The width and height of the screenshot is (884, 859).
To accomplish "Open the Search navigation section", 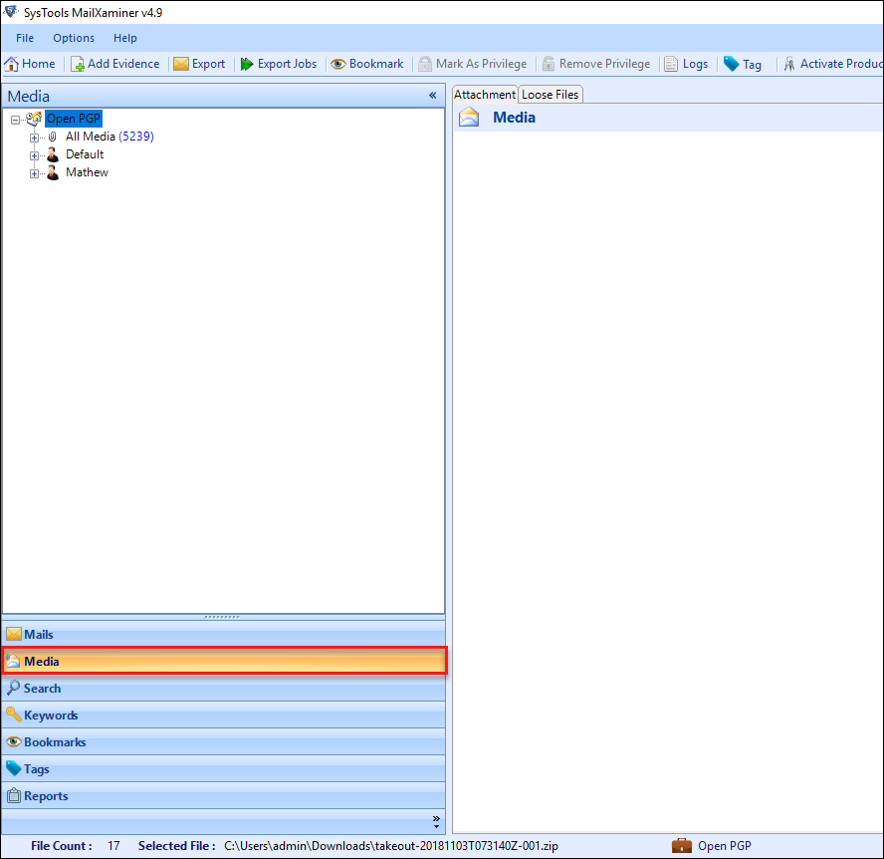I will pos(224,688).
